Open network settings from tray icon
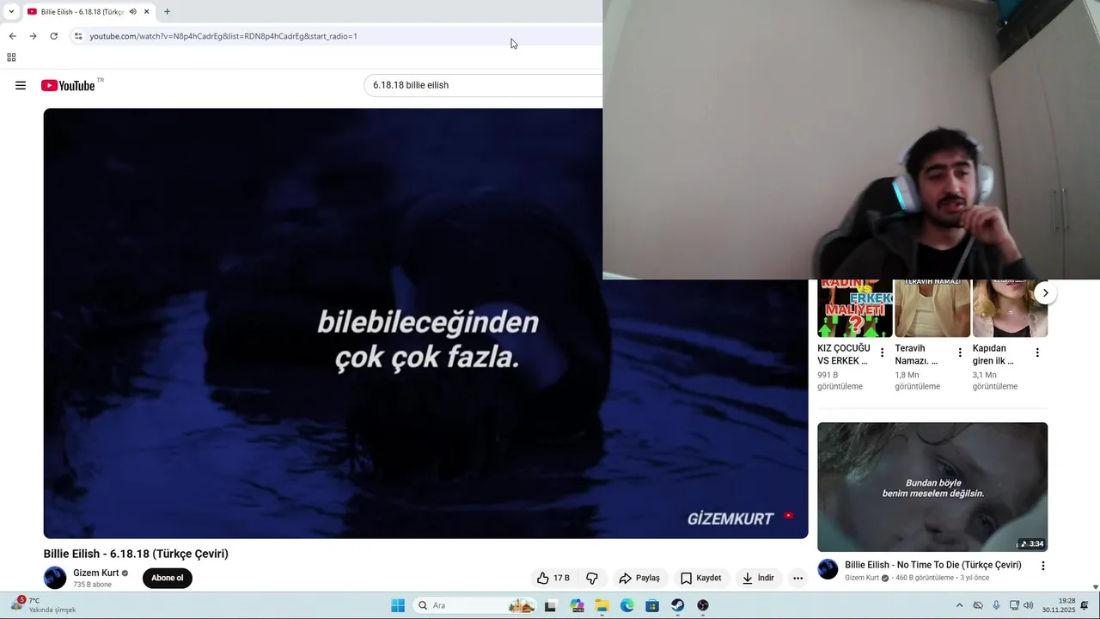Viewport: 1100px width, 619px height. (1014, 605)
